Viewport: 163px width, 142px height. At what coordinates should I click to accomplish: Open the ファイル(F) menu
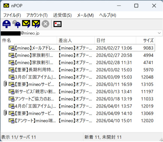click(x=12, y=15)
